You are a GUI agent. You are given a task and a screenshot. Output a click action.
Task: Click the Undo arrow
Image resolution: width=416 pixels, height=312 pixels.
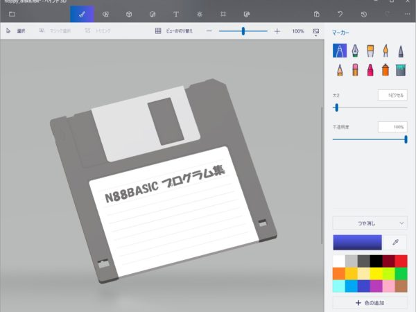pos(340,14)
